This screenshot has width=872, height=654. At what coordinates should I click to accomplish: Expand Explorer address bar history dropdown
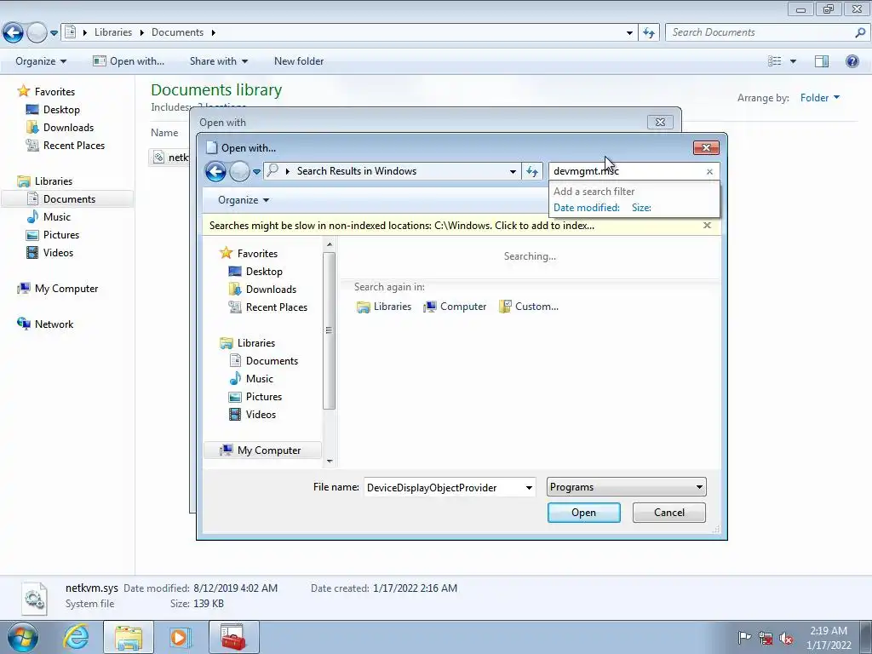[x=629, y=33]
